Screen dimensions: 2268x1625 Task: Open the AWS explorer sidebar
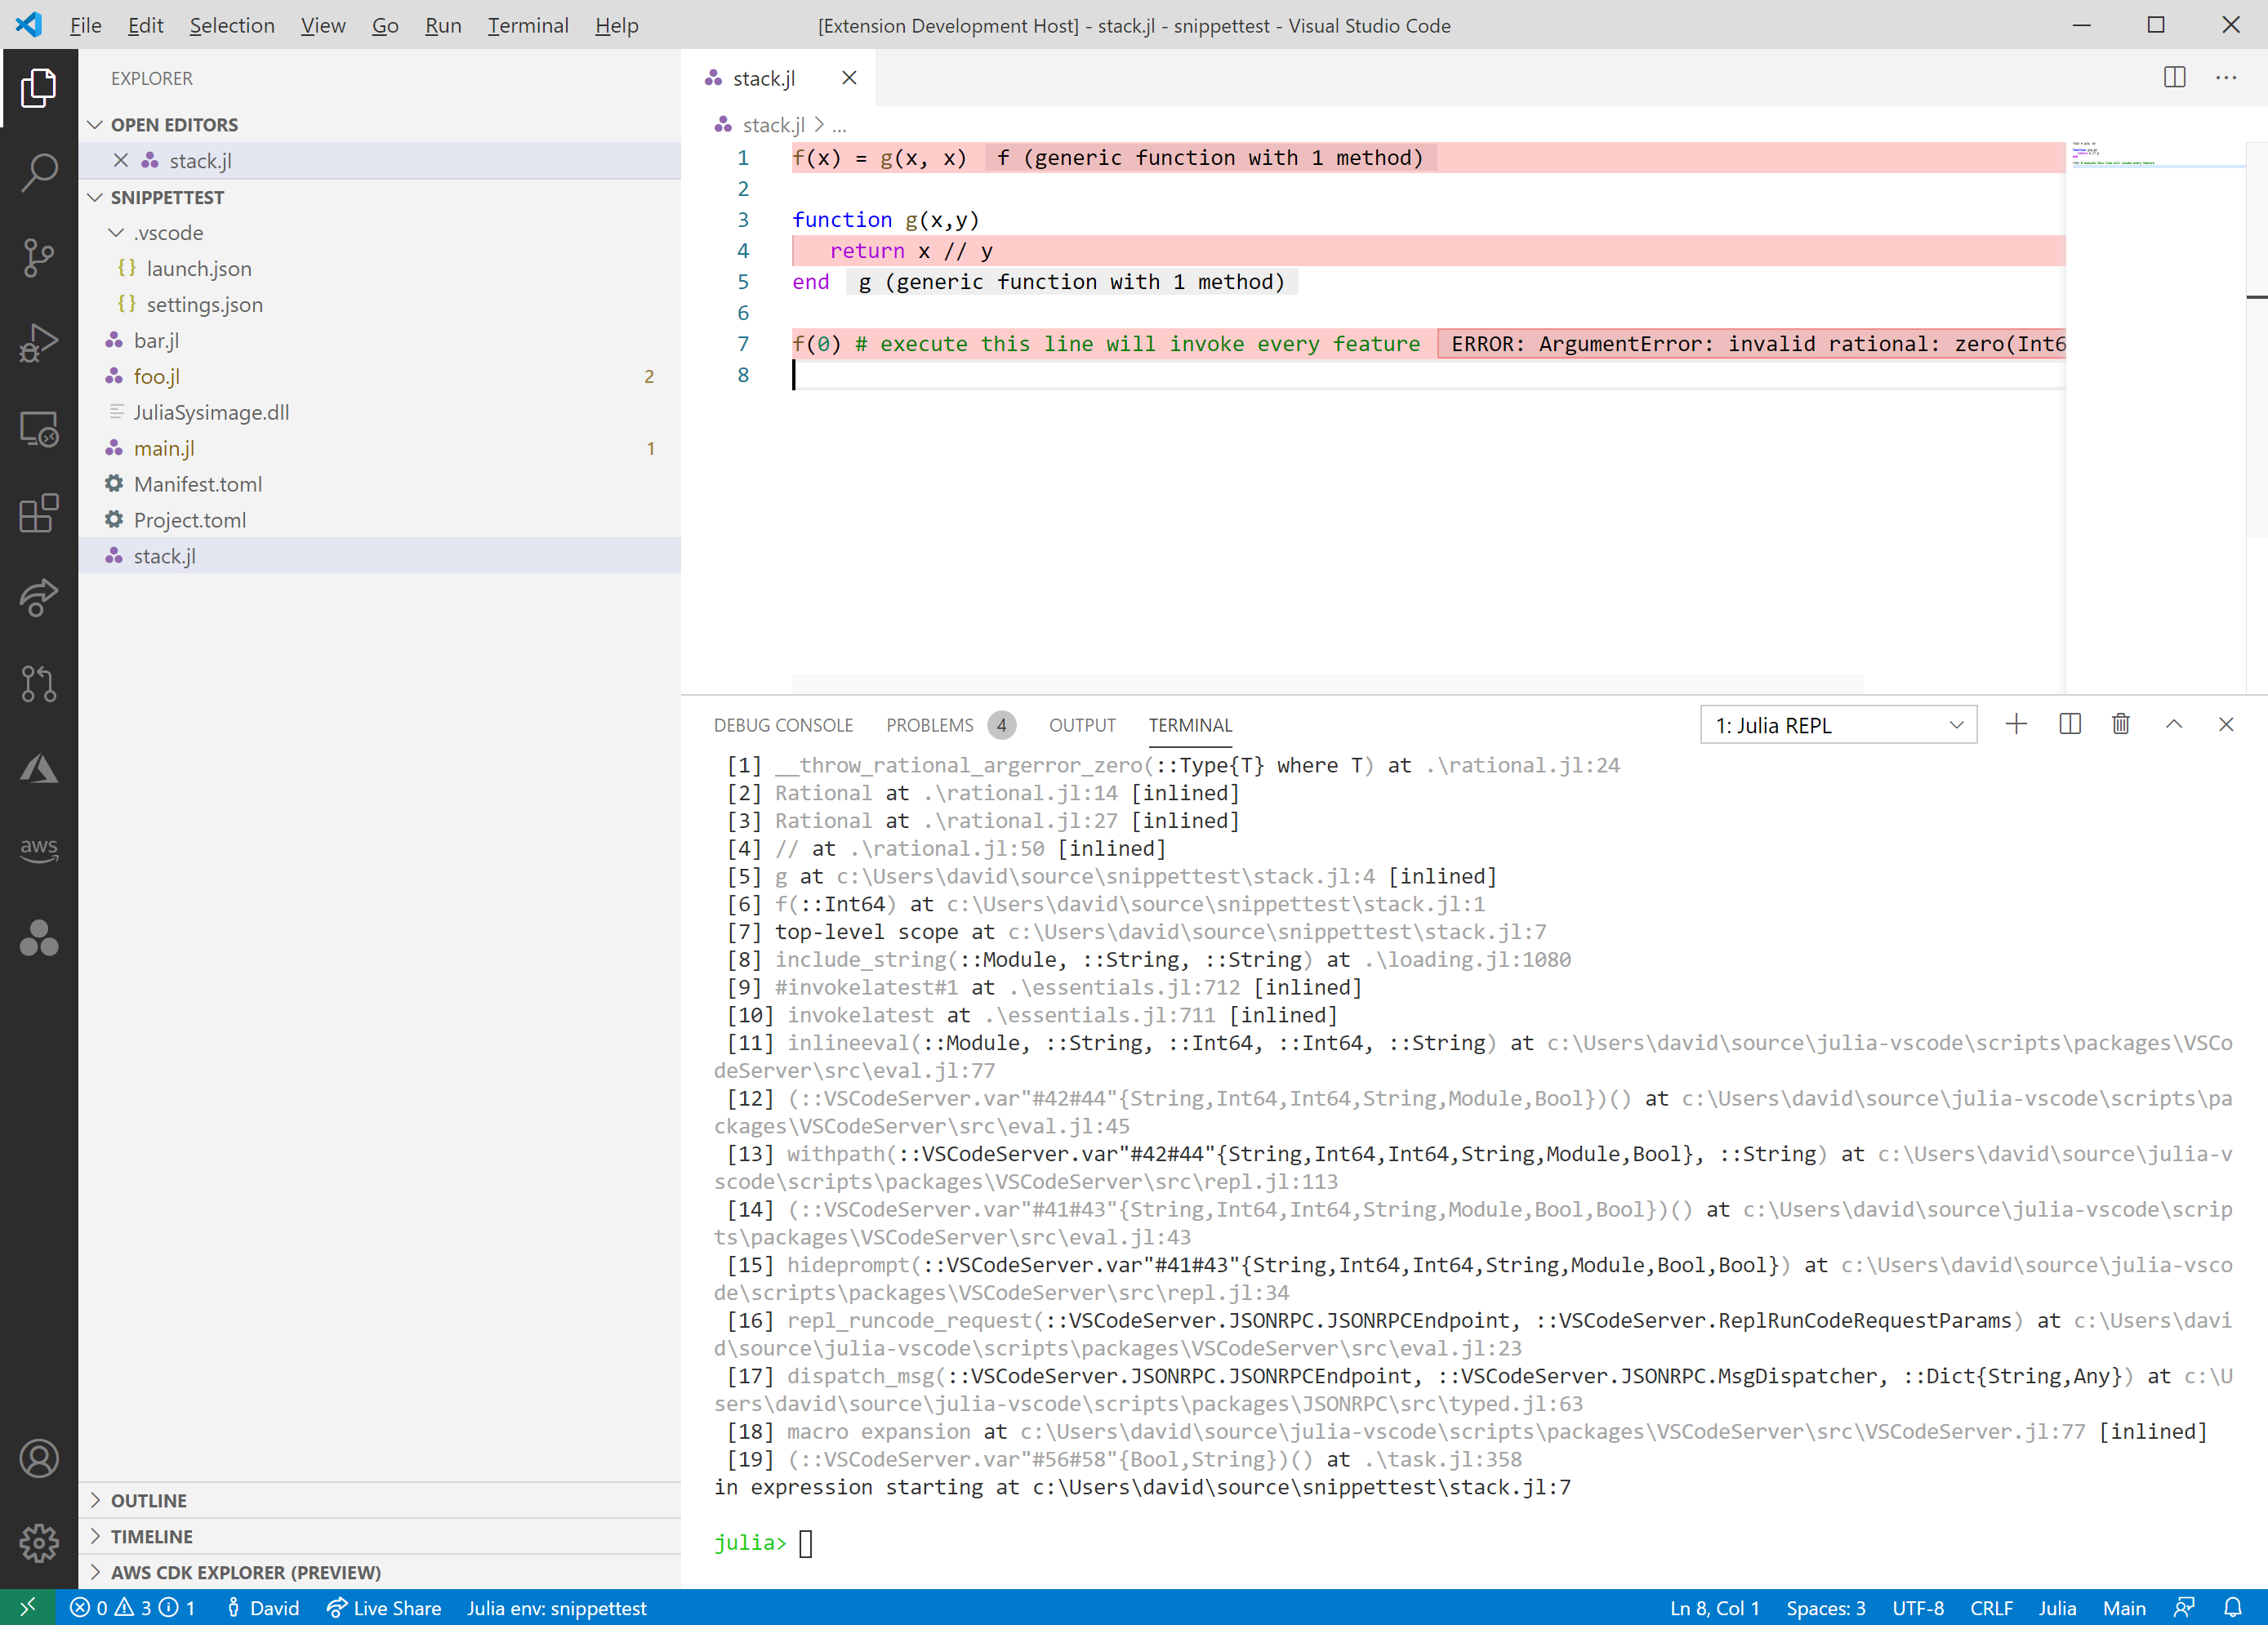[38, 849]
